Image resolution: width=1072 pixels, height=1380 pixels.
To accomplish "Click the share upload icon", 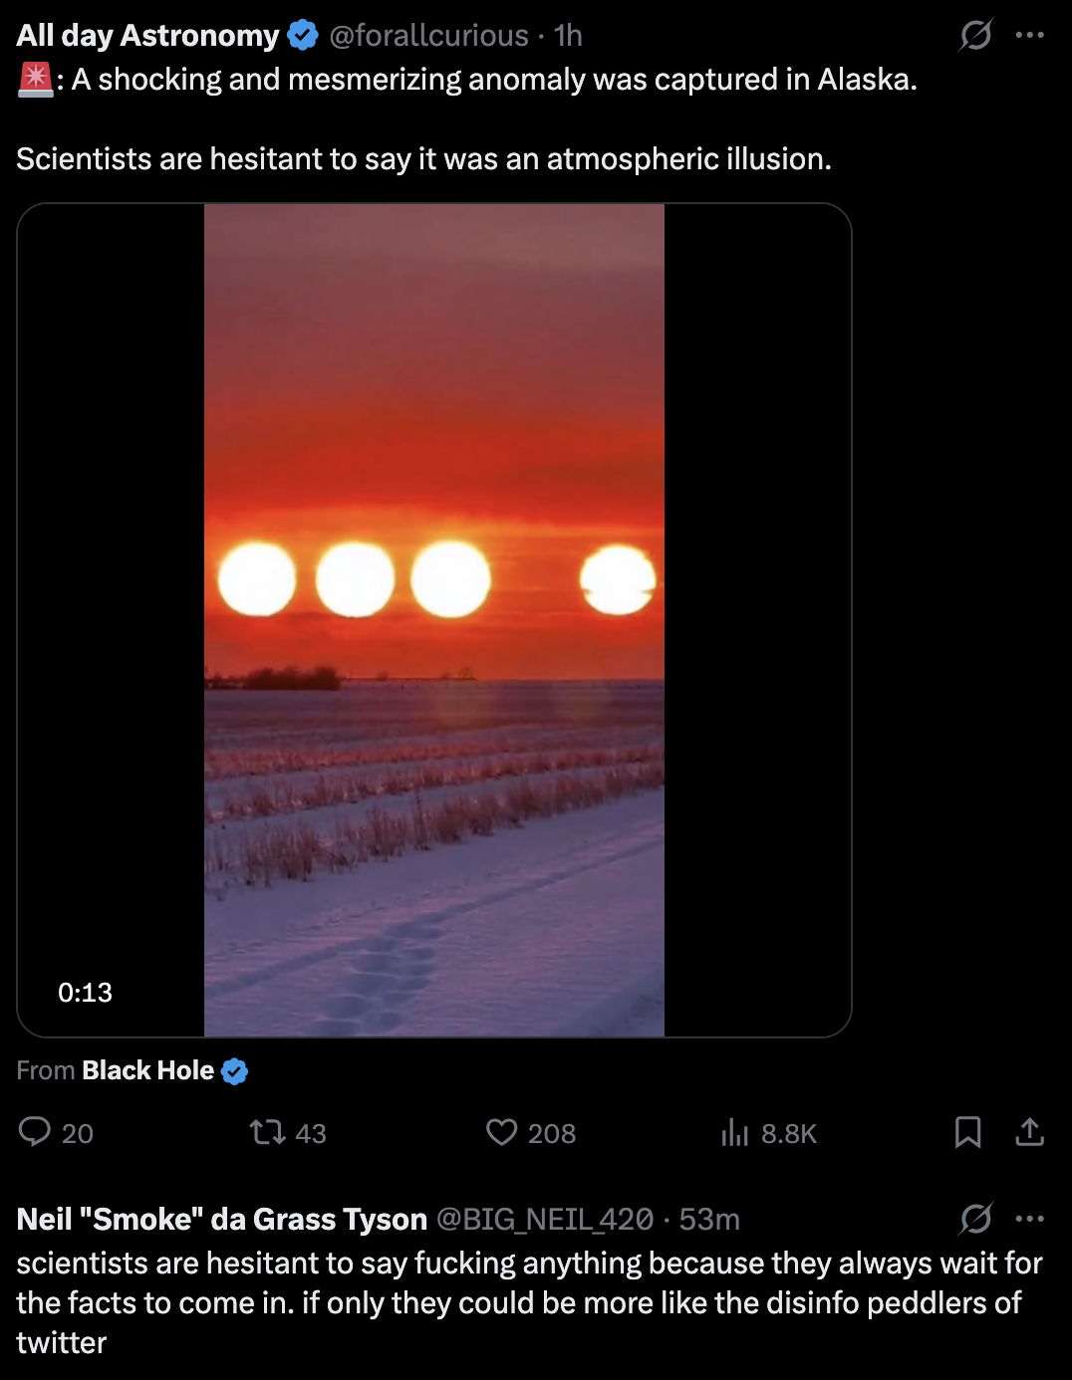I will (x=1029, y=1132).
